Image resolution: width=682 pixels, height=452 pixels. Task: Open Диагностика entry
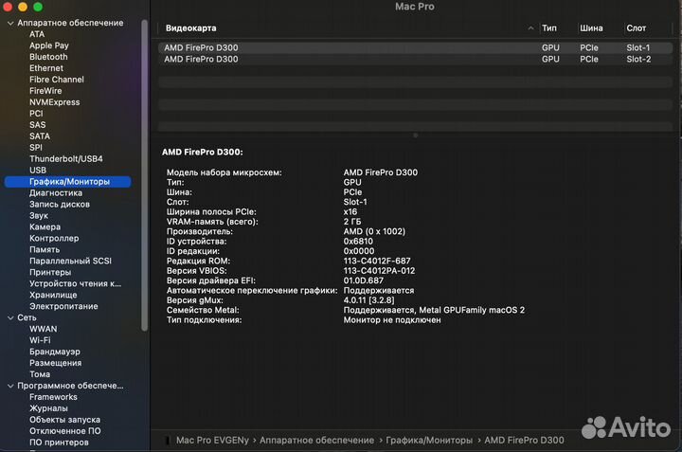56,192
